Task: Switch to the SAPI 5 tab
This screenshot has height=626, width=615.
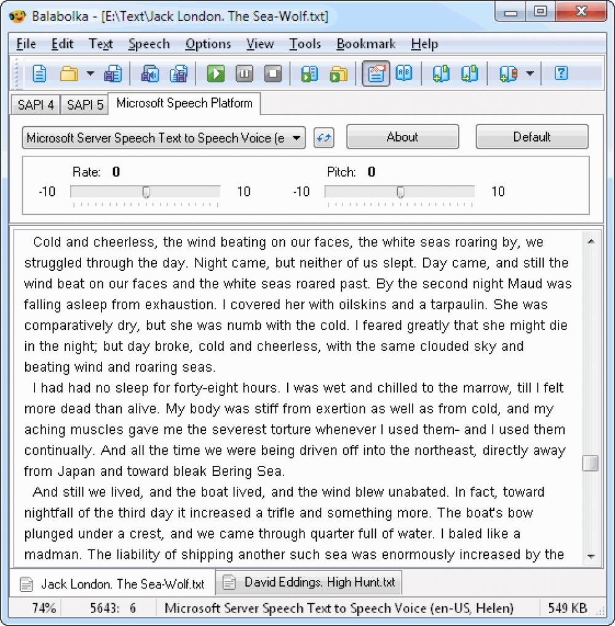Action: (84, 104)
